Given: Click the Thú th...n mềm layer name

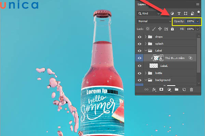Looking at the screenshot, I should tap(175, 58).
